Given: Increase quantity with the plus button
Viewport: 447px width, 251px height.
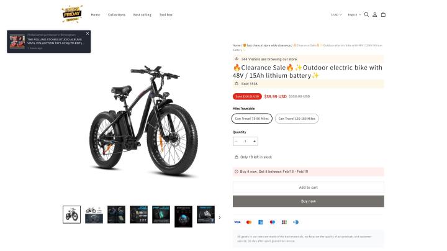Looking at the screenshot, I should (255, 141).
